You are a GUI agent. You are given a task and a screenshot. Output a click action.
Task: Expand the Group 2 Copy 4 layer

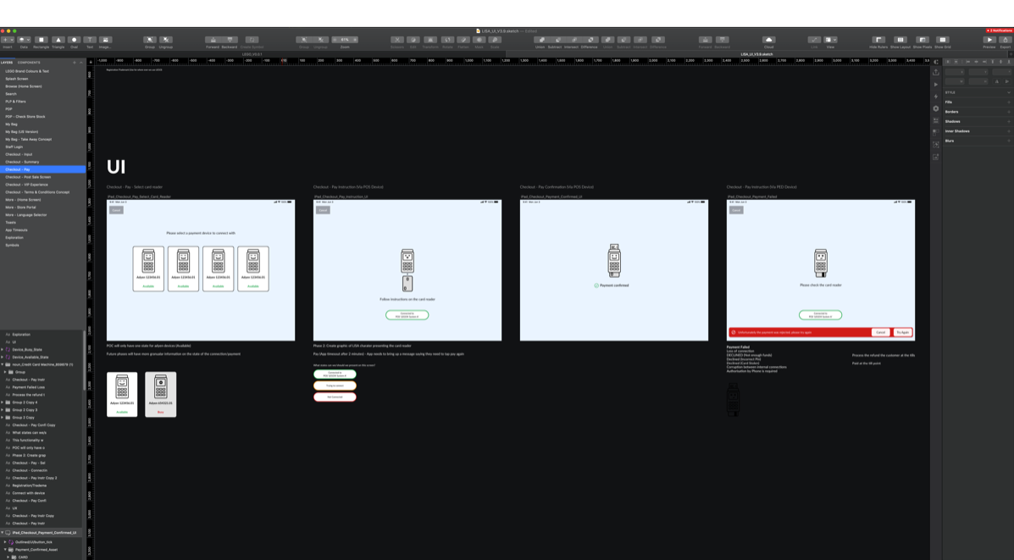3,402
